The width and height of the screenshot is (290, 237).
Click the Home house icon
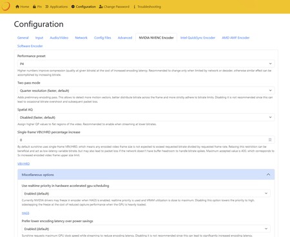point(17,6)
